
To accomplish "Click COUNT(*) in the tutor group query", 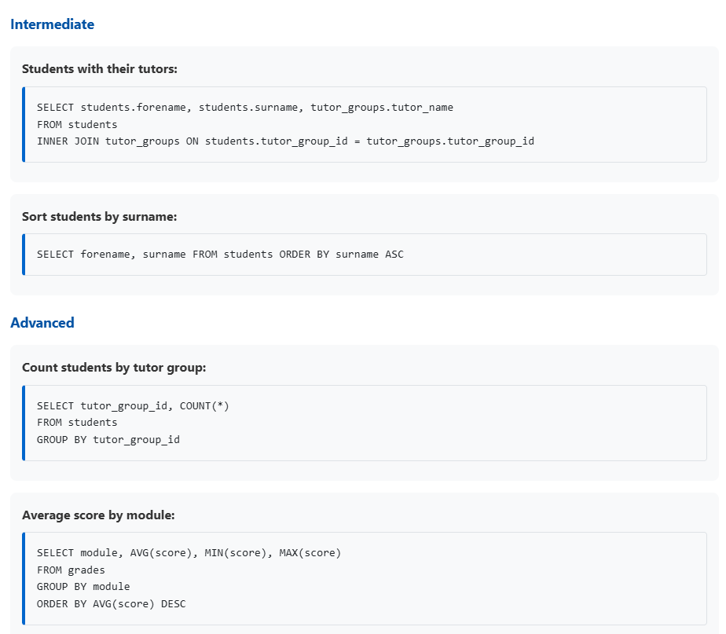I will pyautogui.click(x=204, y=406).
